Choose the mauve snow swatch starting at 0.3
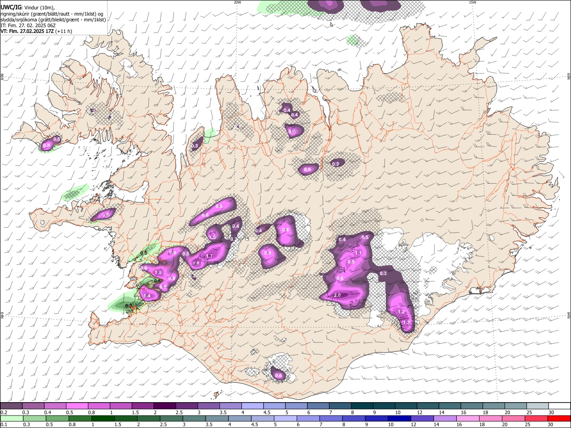Screen dimensions: 571x428 pos(33,406)
